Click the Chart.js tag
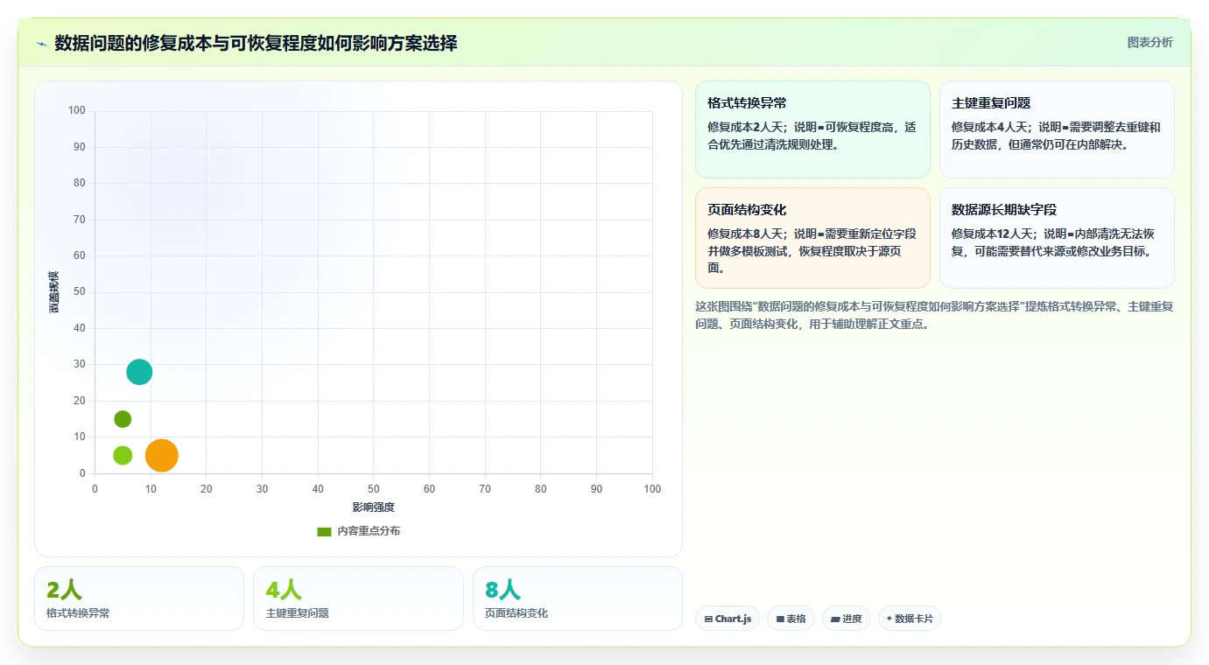The width and height of the screenshot is (1209, 665). point(728,619)
